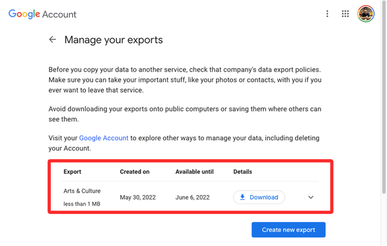
Task: Expand the Arts & Culture export details
Action: pos(311,197)
